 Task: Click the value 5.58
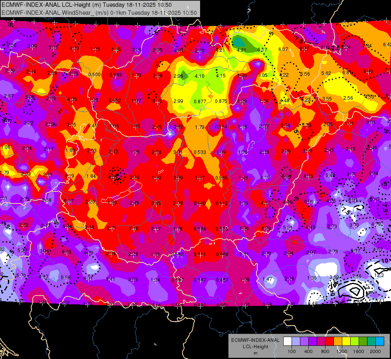(x=66, y=277)
